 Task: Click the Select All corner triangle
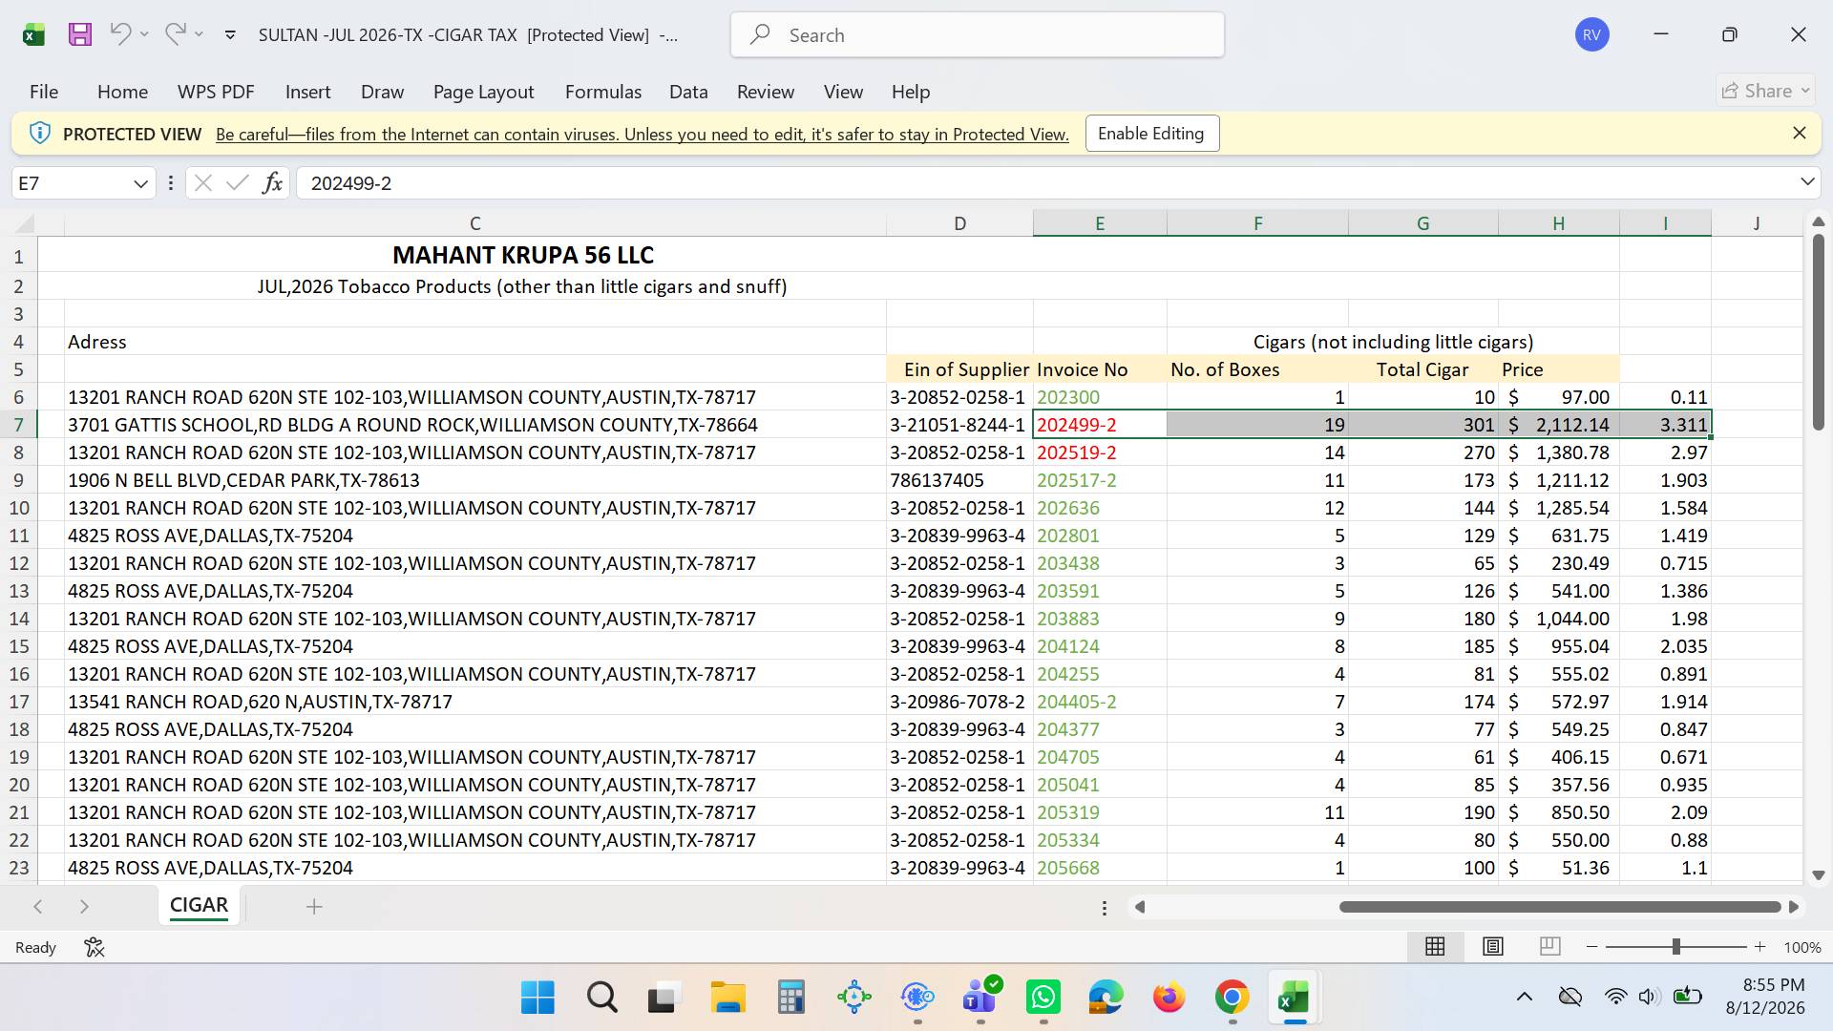(25, 223)
